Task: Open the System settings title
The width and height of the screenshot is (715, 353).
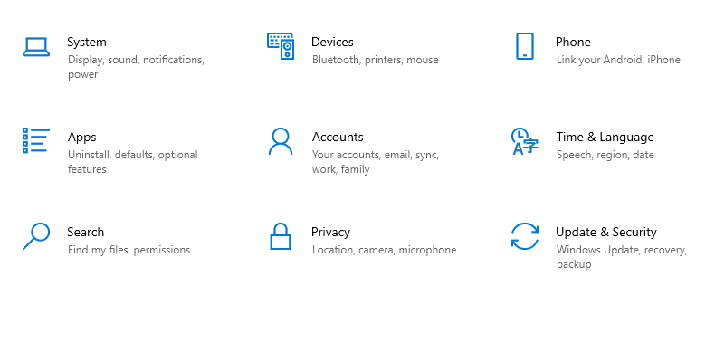Action: (x=87, y=42)
